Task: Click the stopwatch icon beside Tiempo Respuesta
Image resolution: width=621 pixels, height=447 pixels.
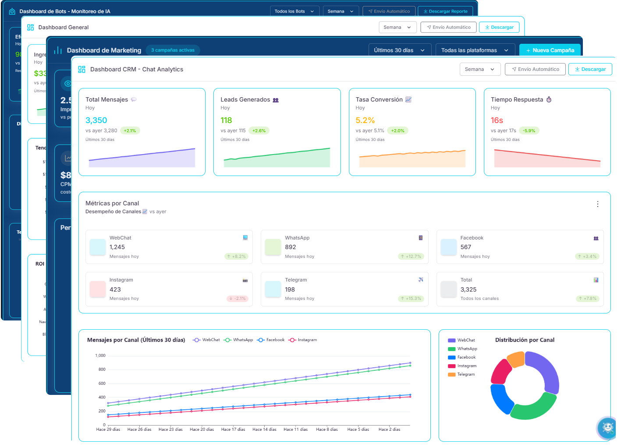Action: point(549,100)
